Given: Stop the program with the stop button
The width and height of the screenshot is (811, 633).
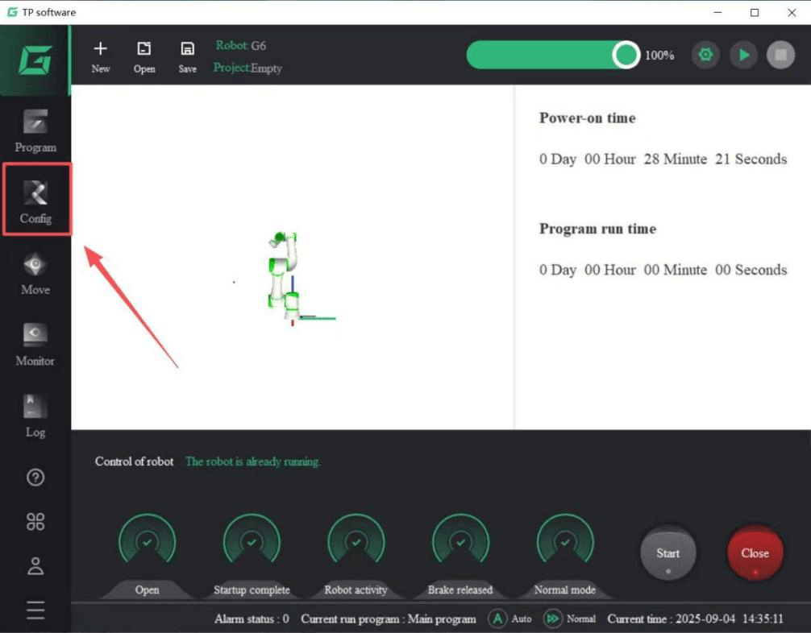Looking at the screenshot, I should point(781,54).
